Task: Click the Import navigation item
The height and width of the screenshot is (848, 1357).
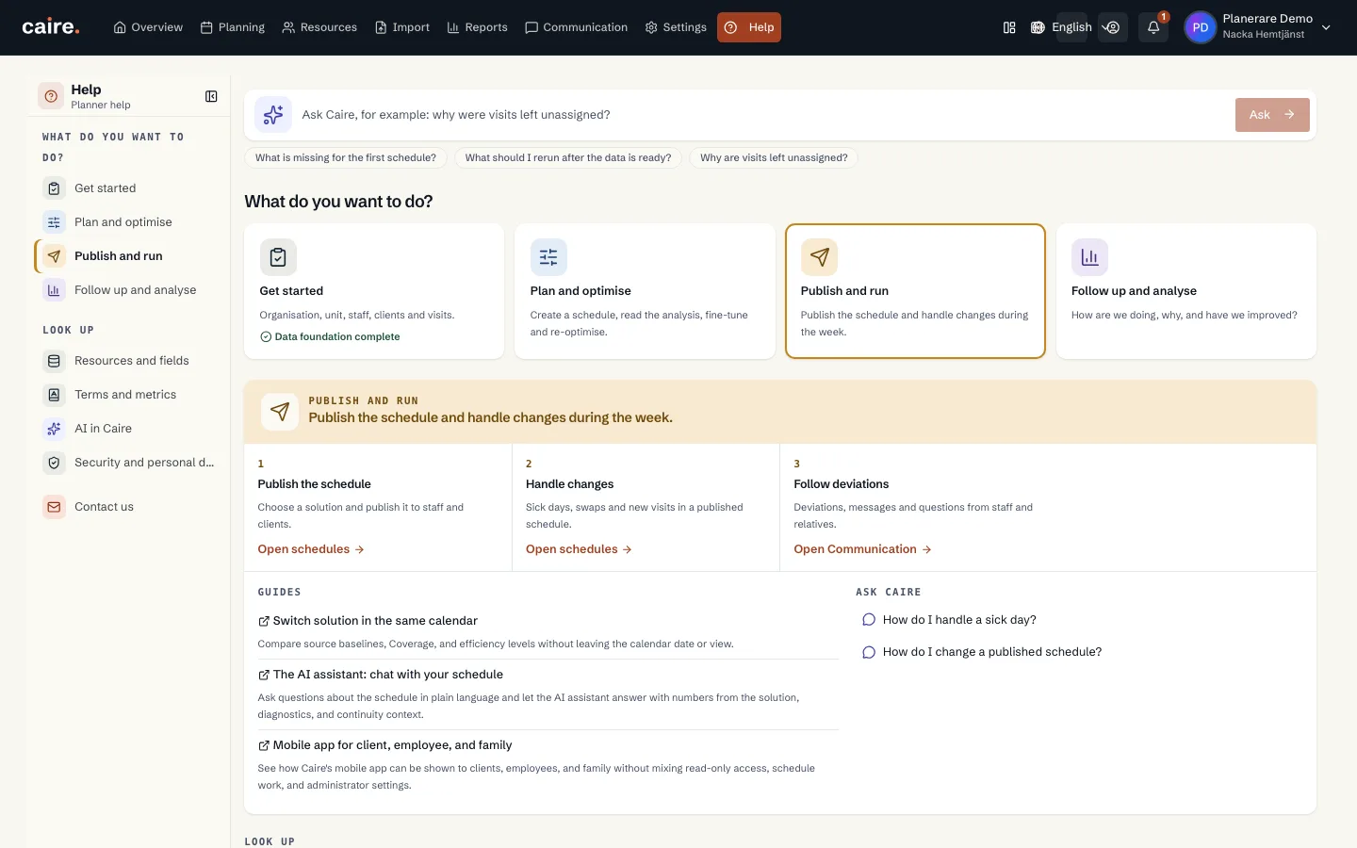Action: [x=402, y=27]
